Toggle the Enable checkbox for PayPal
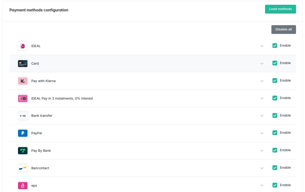Screen dimensions: 305x192 pos(275,133)
